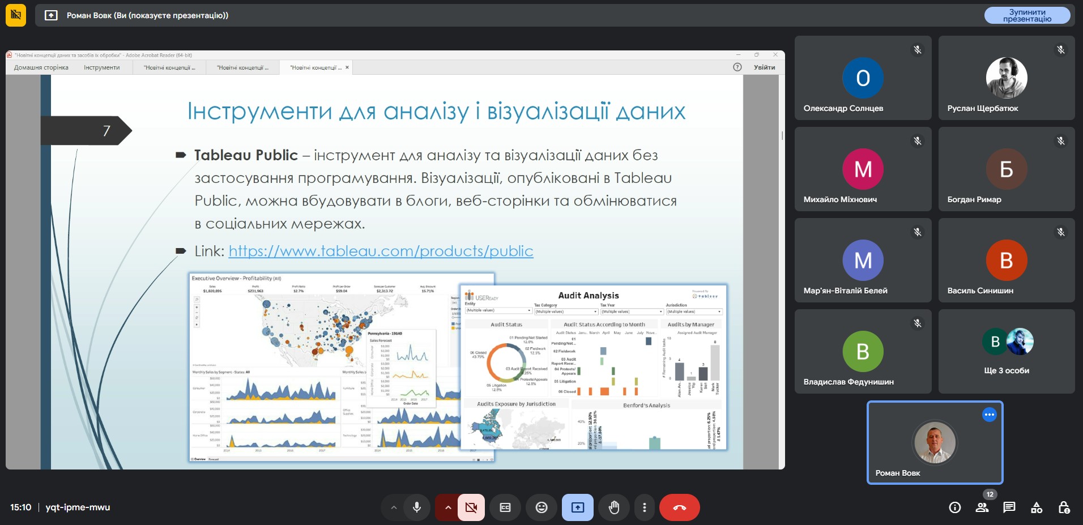
Task: Open the in-call chat panel
Action: (1009, 507)
